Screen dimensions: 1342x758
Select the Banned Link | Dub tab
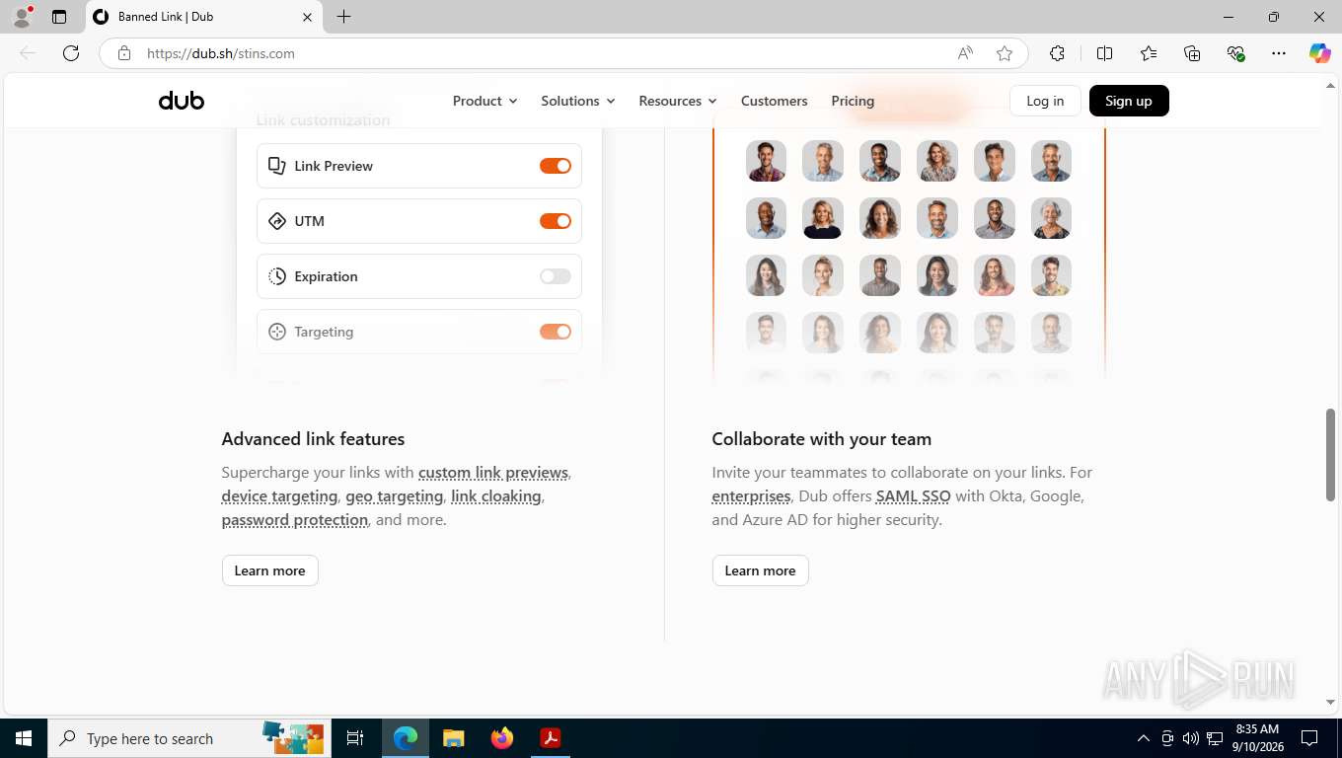pos(202,17)
